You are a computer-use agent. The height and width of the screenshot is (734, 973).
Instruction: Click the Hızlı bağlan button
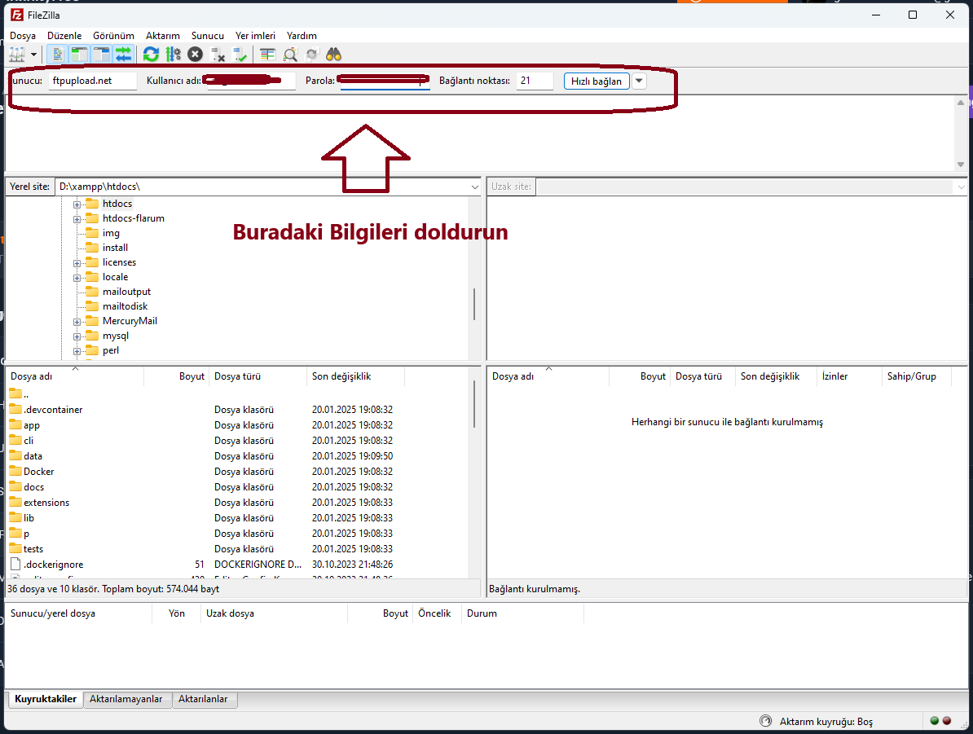tap(597, 81)
